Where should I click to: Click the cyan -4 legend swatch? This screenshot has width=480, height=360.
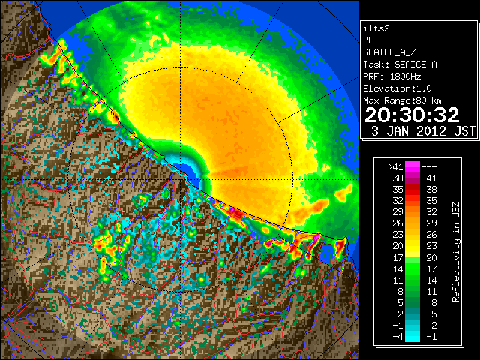pyautogui.click(x=412, y=336)
